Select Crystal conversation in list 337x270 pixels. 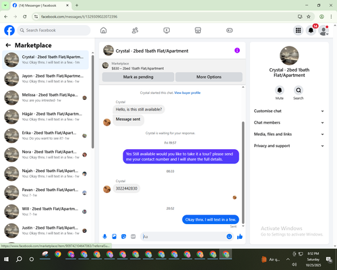coord(45,60)
